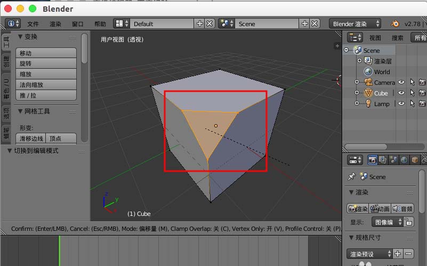
Task: Add a render preset with plus
Action: click(x=398, y=254)
